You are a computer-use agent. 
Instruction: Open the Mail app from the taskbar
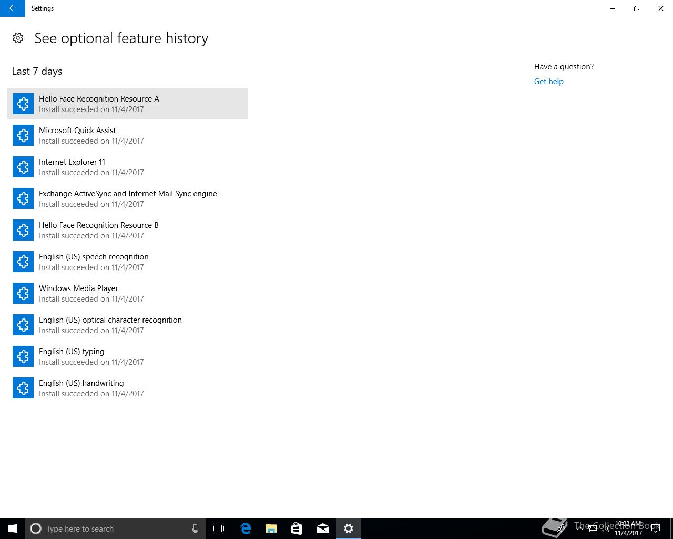pyautogui.click(x=323, y=528)
